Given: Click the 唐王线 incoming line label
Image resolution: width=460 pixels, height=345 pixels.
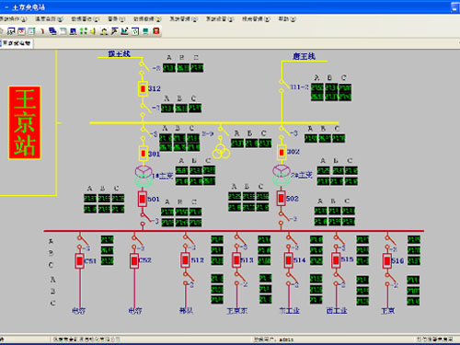Looking at the screenshot, I should click(304, 56).
